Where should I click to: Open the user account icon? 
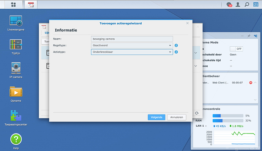tap(238, 5)
